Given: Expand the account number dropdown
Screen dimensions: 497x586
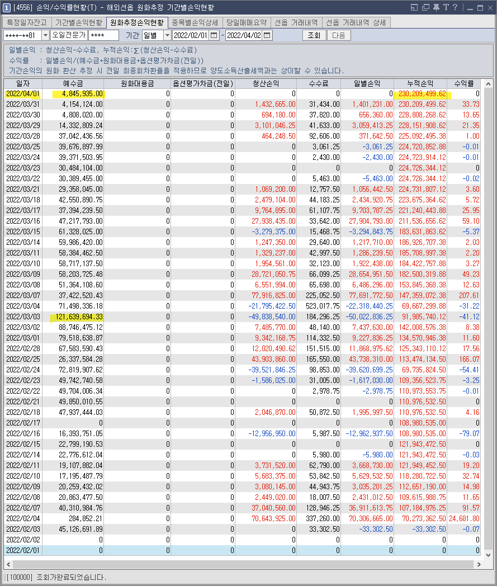Looking at the screenshot, I should (x=45, y=35).
